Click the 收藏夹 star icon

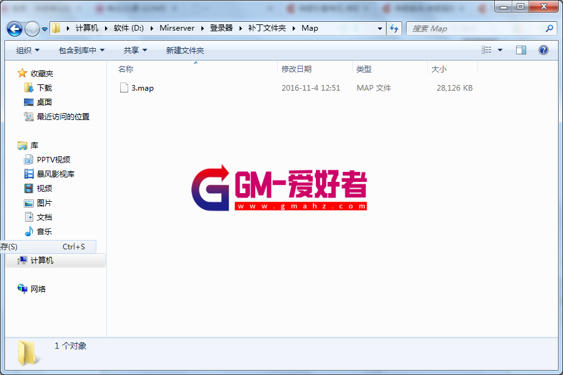coord(23,73)
